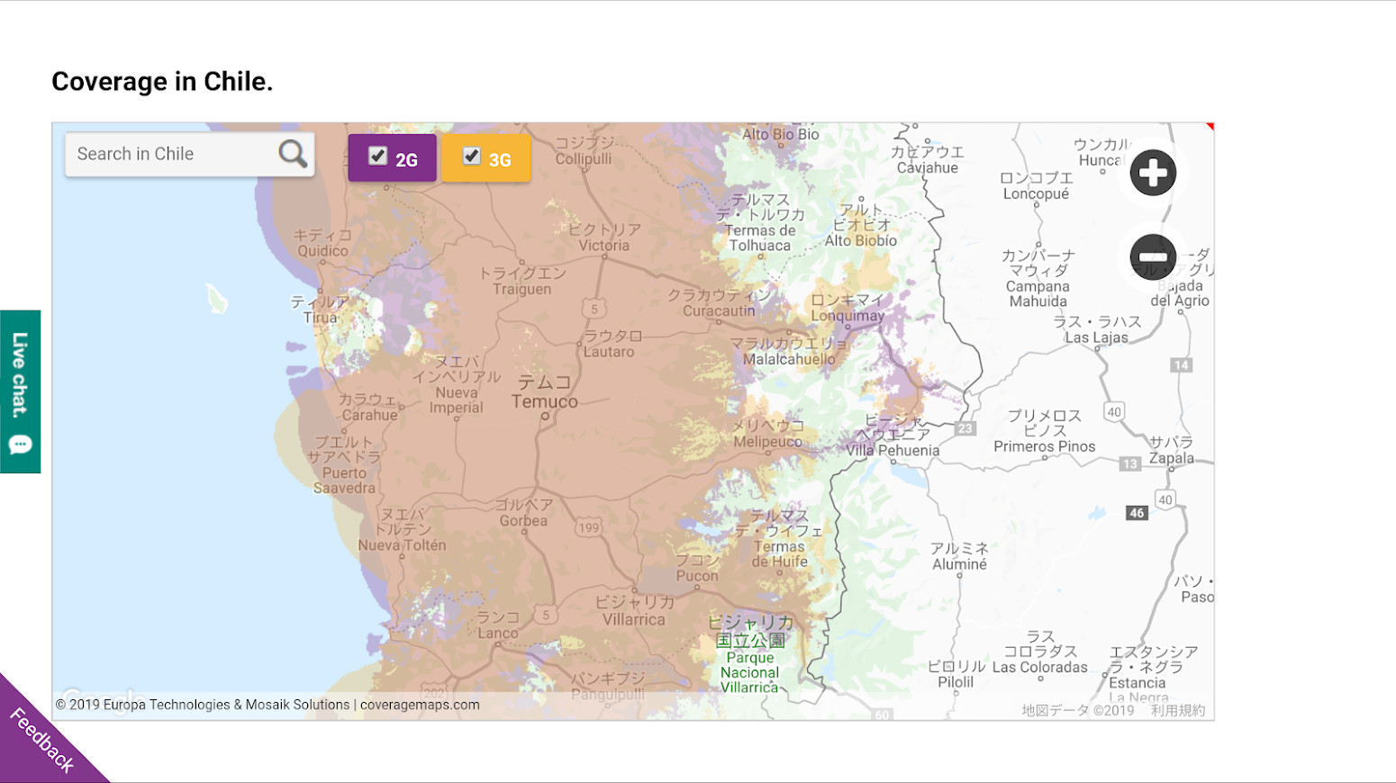
Task: Open the Feedback corner tab
Action: (41, 740)
